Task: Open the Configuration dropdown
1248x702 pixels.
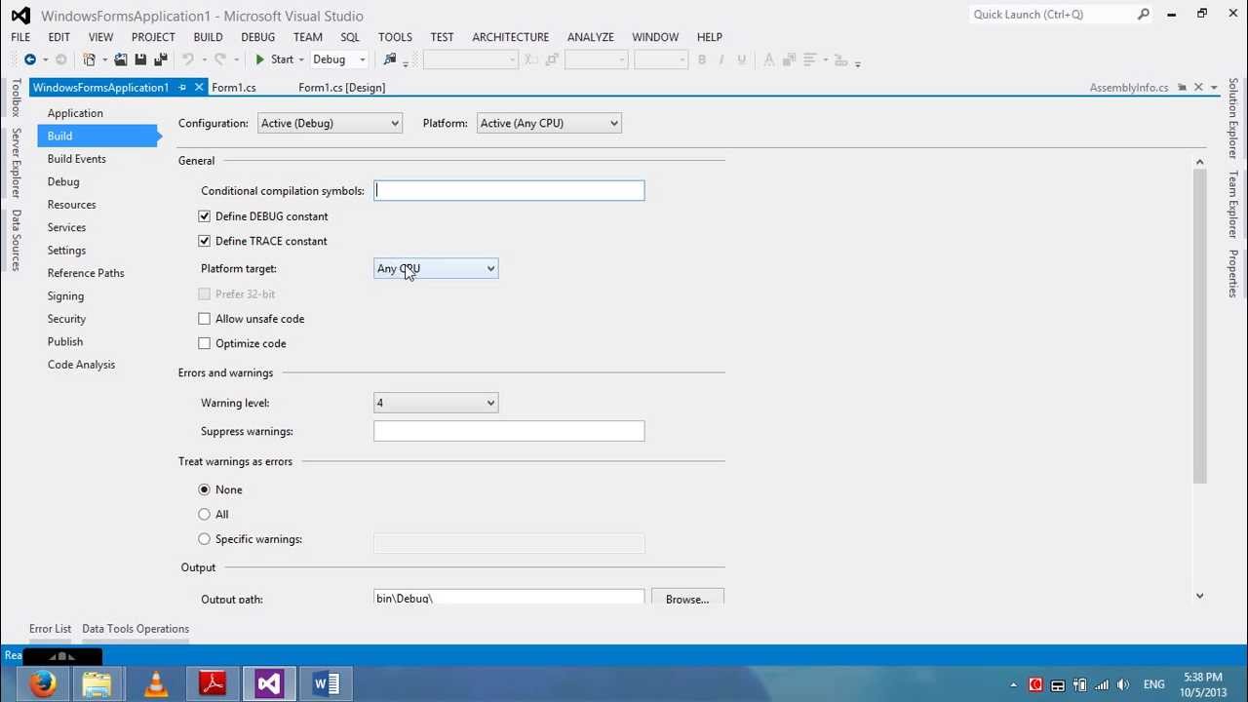Action: point(330,123)
